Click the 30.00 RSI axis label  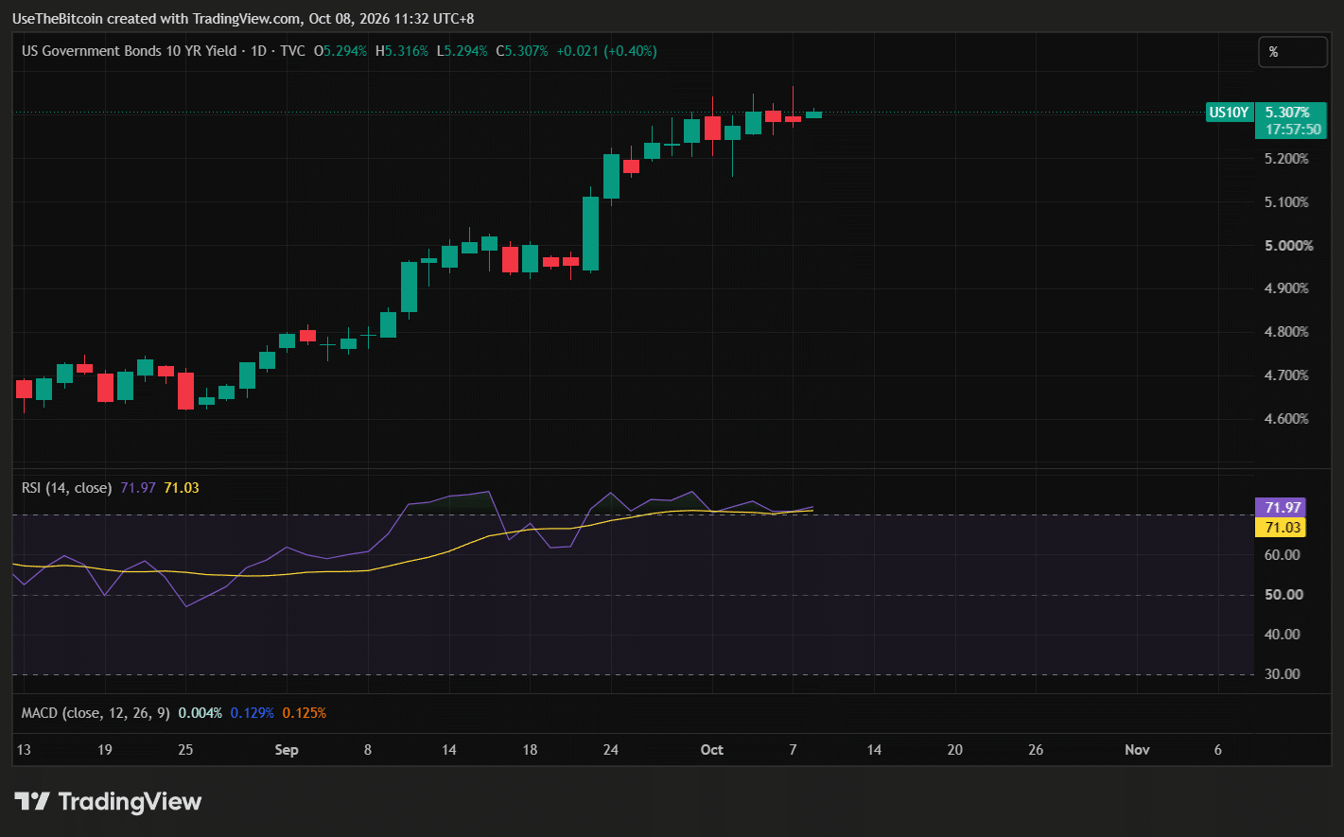coord(1283,674)
